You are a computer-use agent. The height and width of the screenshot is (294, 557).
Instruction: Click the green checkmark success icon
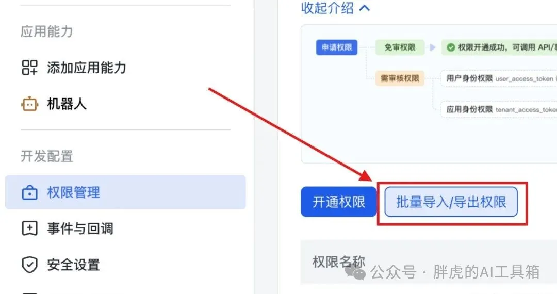point(451,47)
